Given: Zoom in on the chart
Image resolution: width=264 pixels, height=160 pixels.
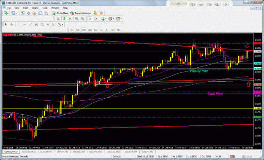Looking at the screenshot, I should click(x=77, y=19).
